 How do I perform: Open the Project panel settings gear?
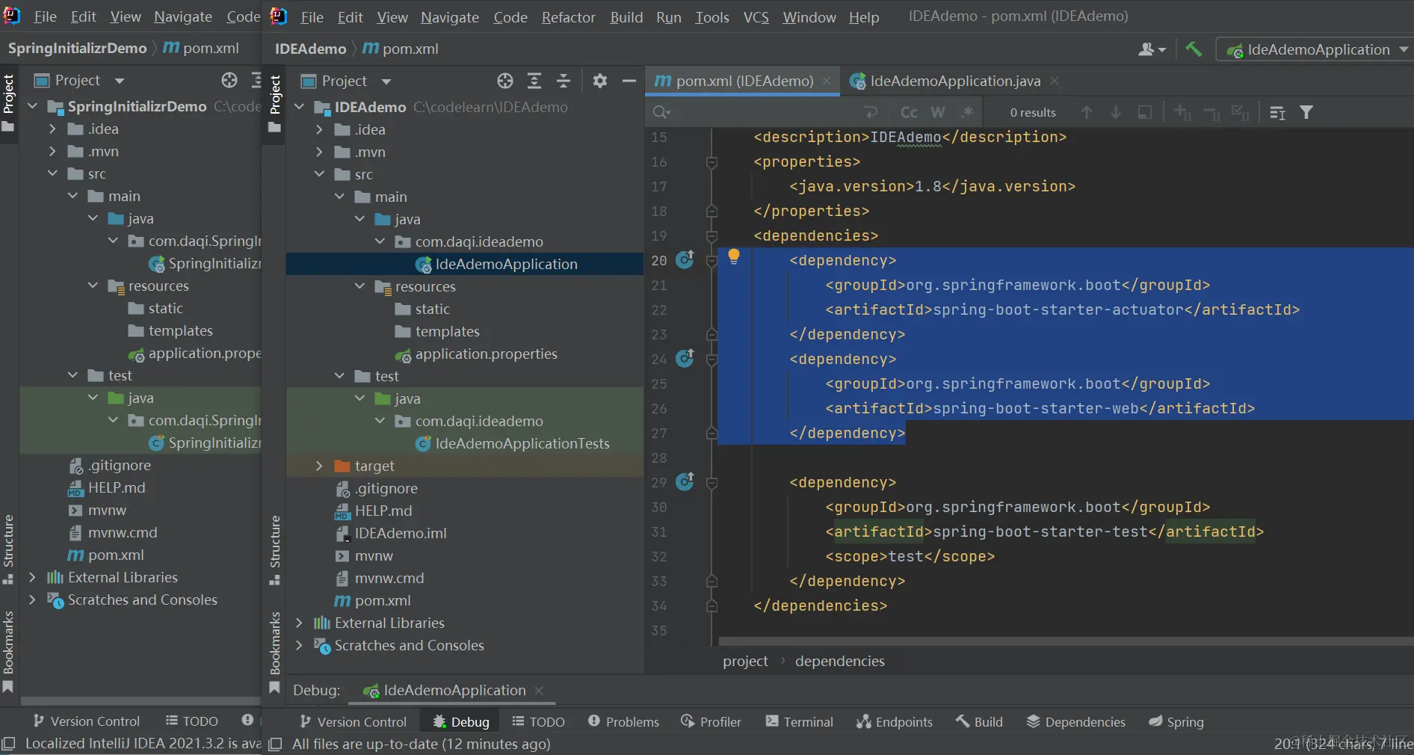click(599, 81)
